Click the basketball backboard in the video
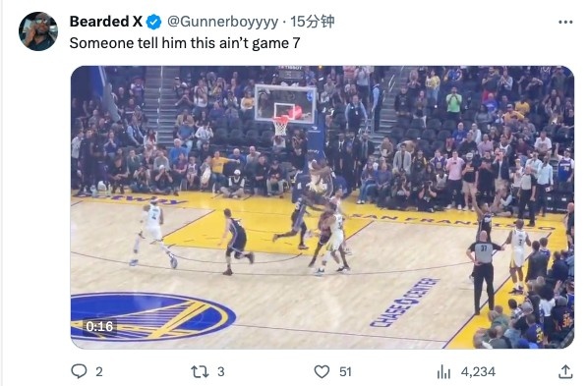The image size is (587, 386). 285,103
